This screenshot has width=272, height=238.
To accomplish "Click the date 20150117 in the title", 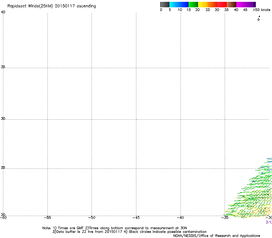I will click(65, 6).
